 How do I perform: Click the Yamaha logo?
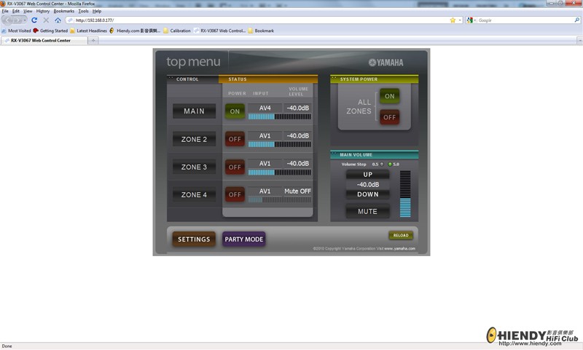pos(386,63)
